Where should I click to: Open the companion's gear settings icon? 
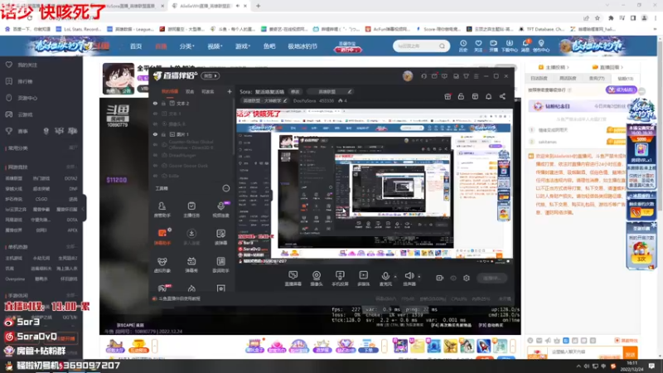pyautogui.click(x=467, y=278)
